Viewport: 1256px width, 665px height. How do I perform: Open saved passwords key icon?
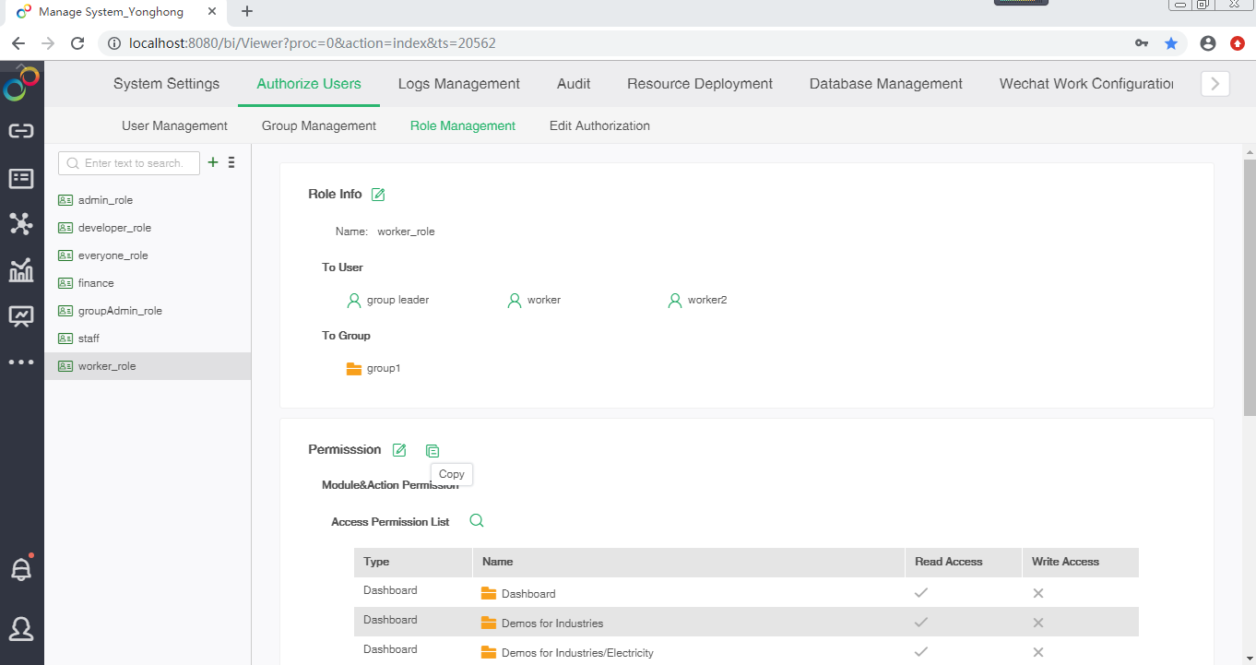(x=1142, y=43)
